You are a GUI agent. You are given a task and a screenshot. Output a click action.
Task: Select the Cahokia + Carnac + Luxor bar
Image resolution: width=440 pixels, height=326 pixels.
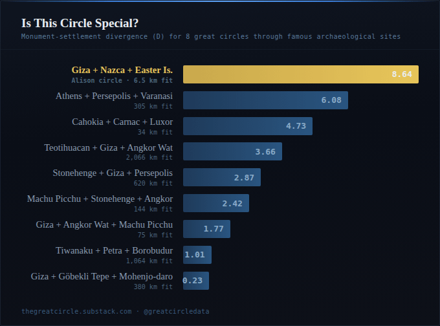pyautogui.click(x=247, y=126)
